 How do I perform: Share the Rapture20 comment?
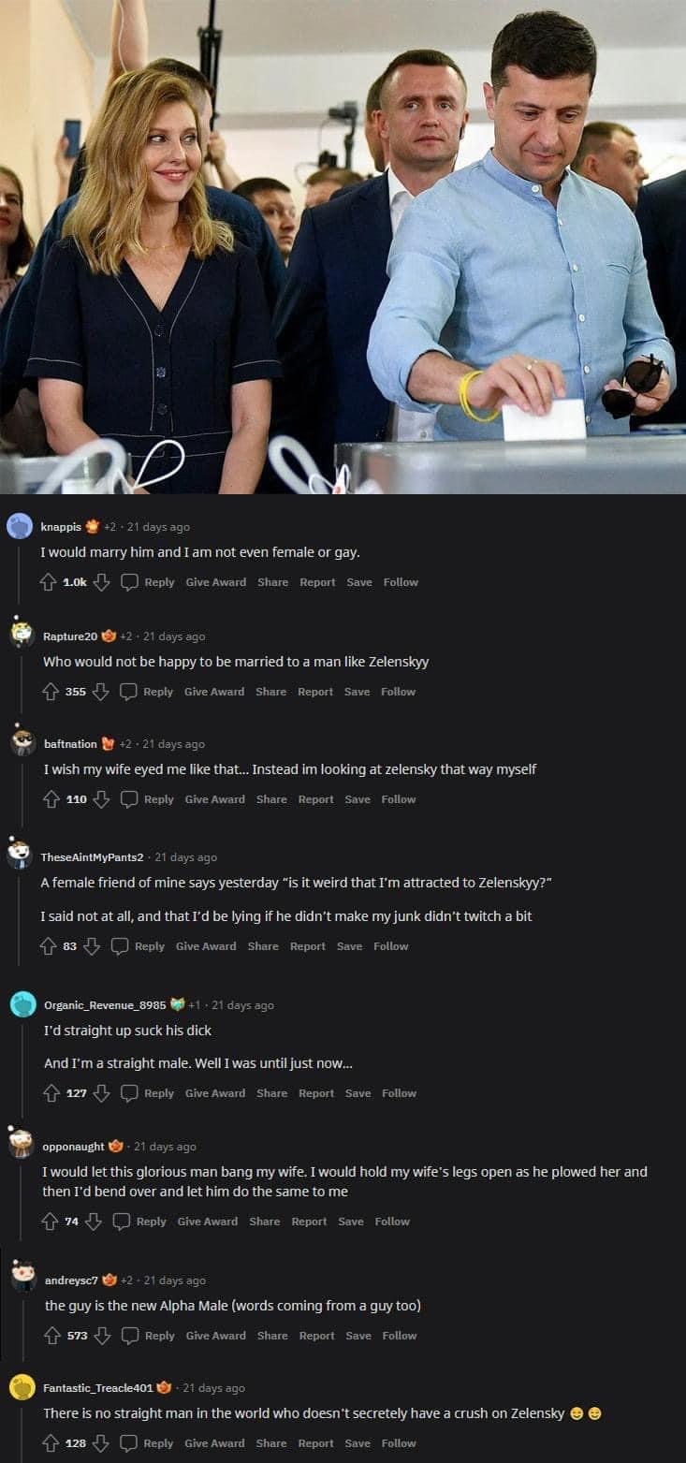271,692
